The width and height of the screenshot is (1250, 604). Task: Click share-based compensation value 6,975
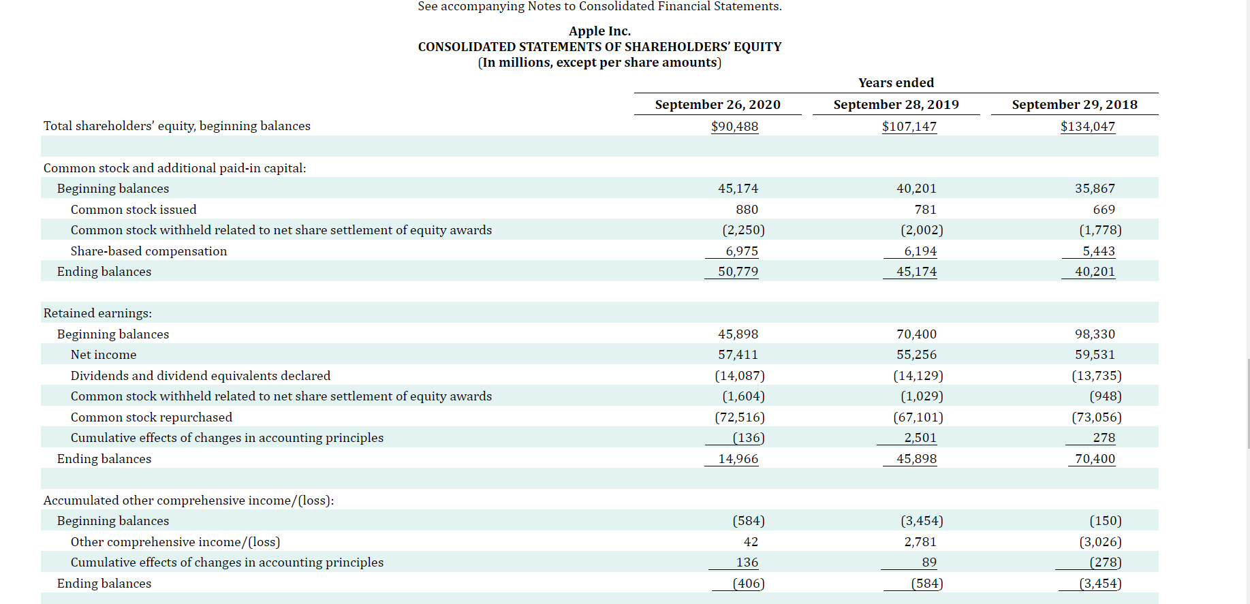[742, 251]
